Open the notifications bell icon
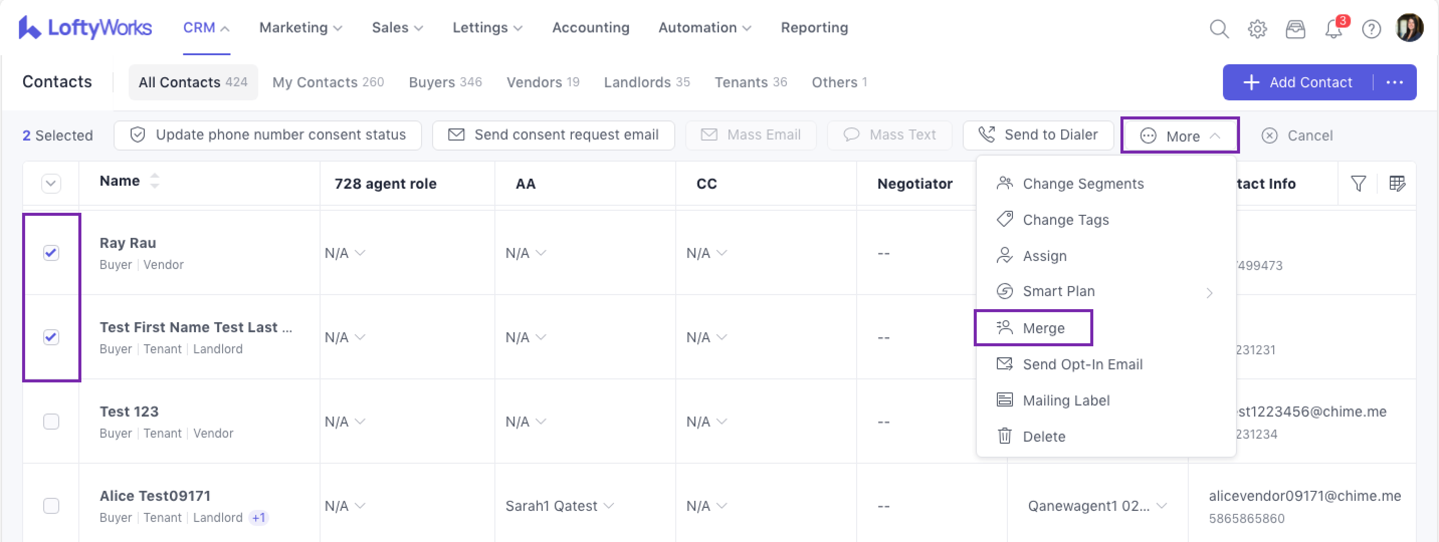 click(1333, 29)
